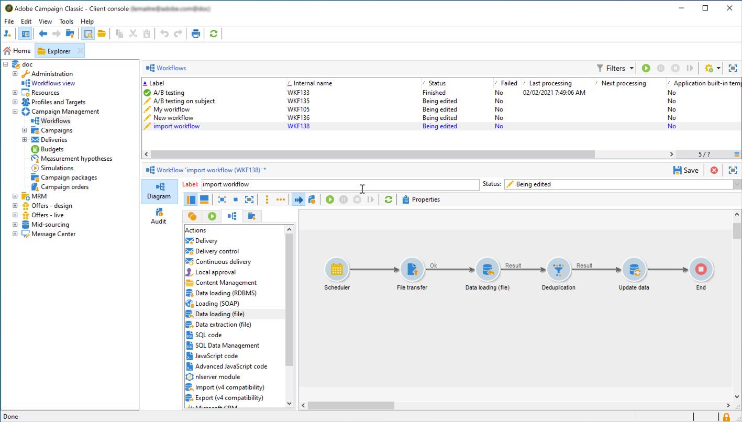Click the Label input field

click(340, 184)
